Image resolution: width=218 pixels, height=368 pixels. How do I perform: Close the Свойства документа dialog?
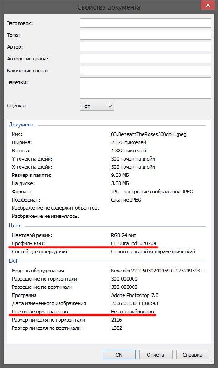coord(208,5)
